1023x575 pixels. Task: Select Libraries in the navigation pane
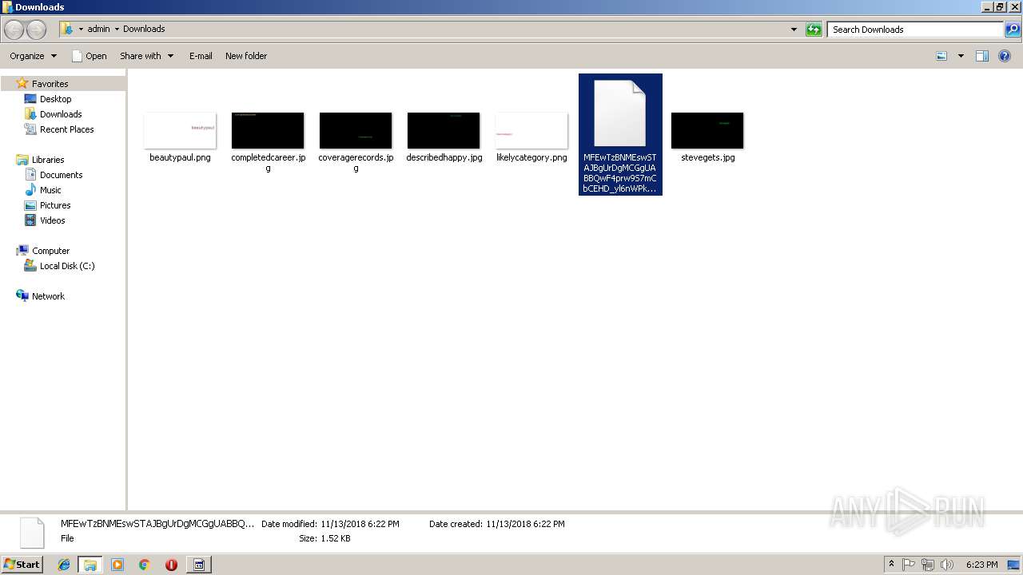(47, 160)
